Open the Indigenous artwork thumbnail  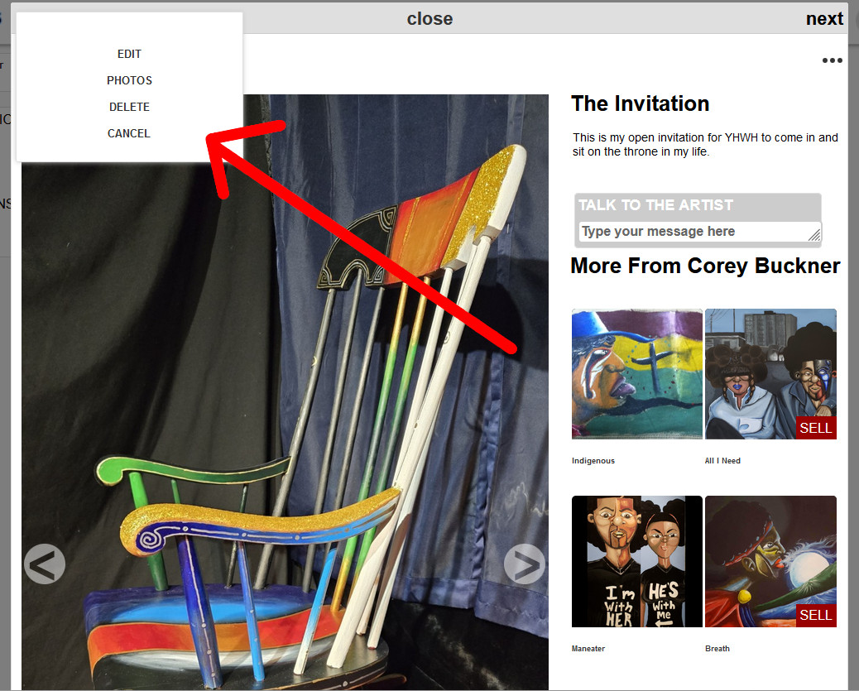point(636,374)
